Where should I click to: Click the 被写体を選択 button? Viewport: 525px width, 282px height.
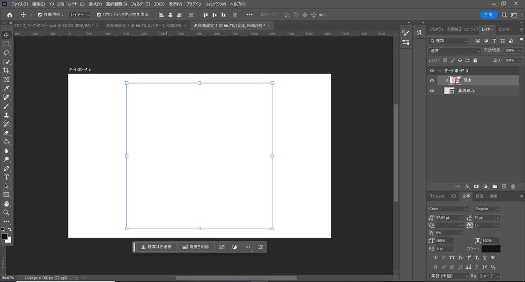[157, 247]
